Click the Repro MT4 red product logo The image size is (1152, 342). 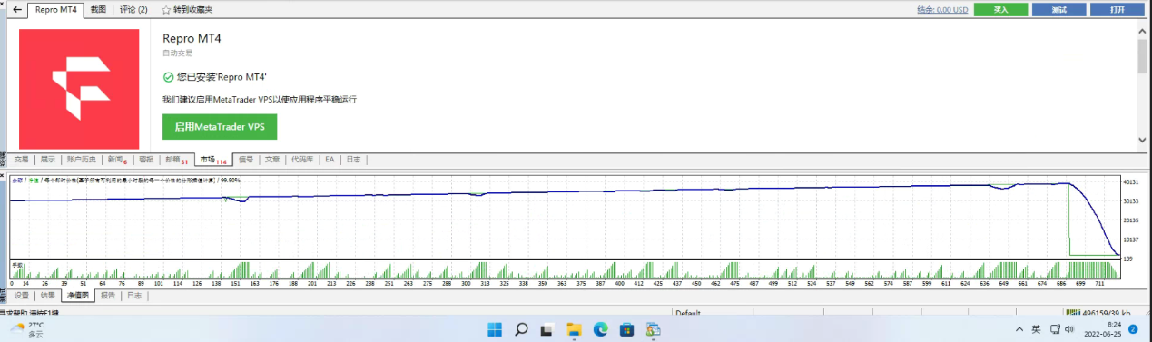pyautogui.click(x=79, y=89)
